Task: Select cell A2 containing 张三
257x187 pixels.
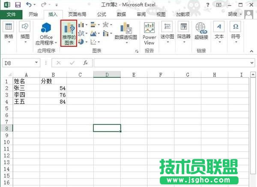Action: tap(27, 88)
